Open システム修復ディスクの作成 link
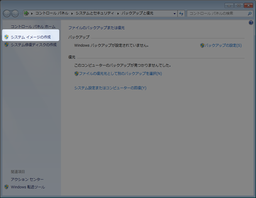The image size is (256, 198). tap(34, 45)
